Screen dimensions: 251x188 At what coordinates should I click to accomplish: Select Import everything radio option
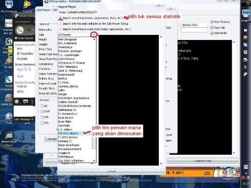point(61,18)
